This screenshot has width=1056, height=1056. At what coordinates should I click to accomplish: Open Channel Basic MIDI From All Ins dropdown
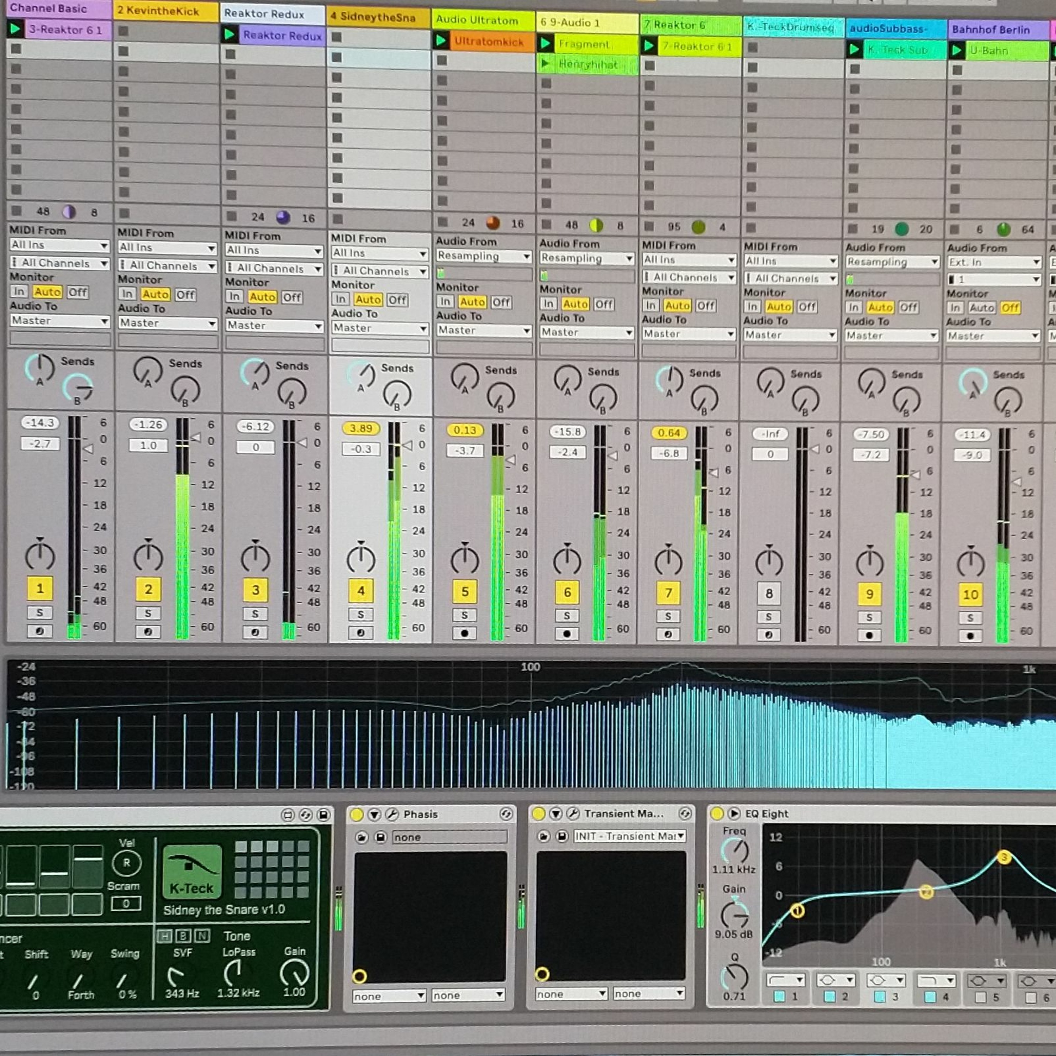point(59,245)
